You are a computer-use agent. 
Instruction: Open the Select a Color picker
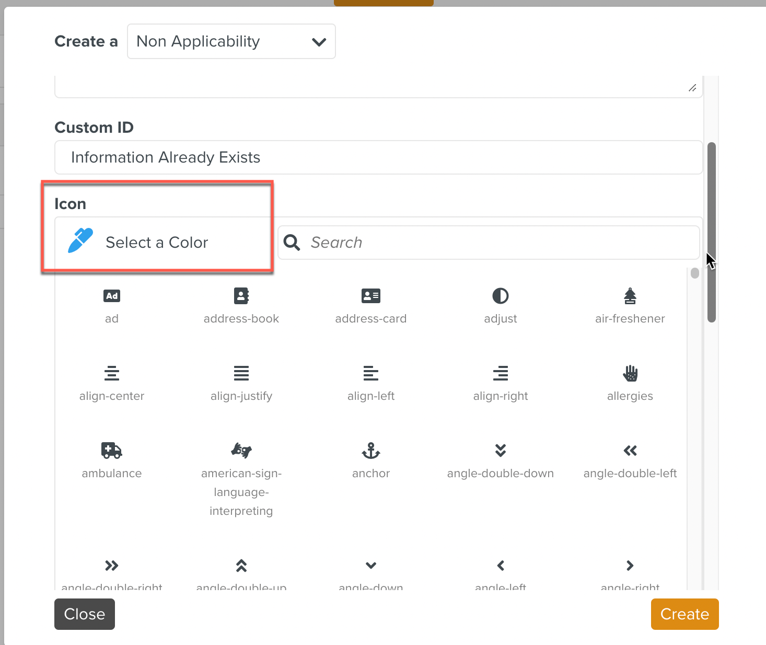(x=156, y=243)
